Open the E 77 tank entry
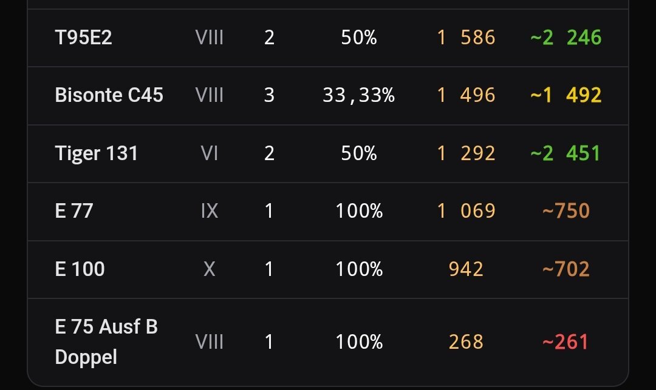 327,211
